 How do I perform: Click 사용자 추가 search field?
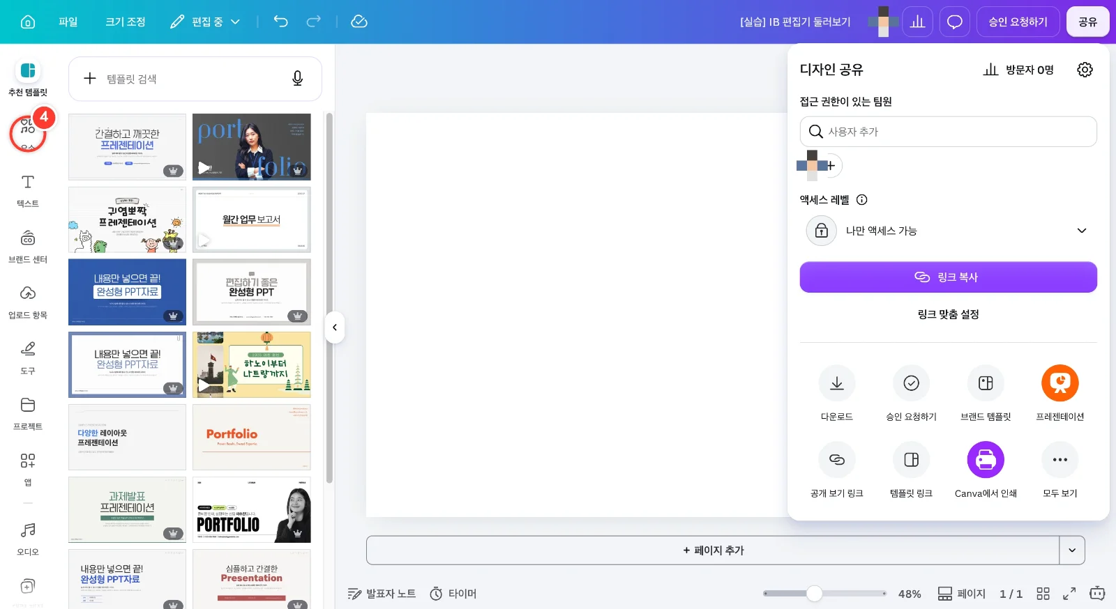pos(949,132)
